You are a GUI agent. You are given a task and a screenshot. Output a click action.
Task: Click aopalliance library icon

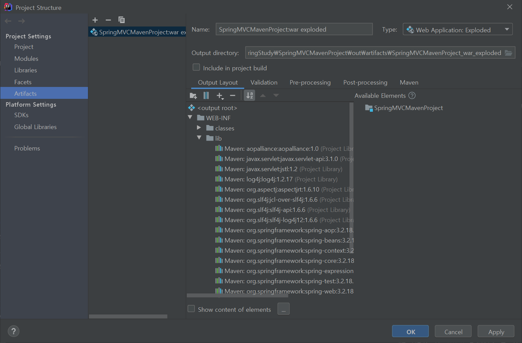tap(219, 148)
